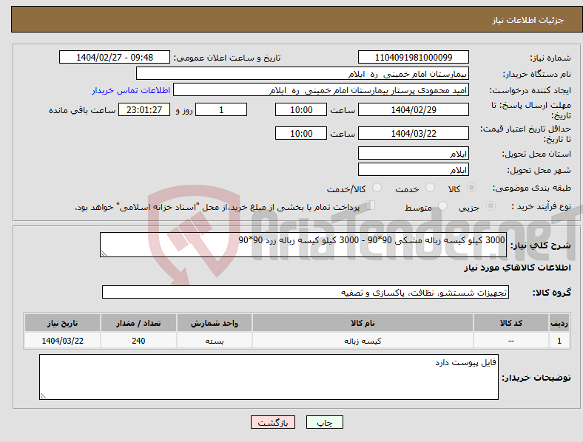Select the جزیی purchase type radio
This screenshot has height=442, width=583.
(x=491, y=205)
